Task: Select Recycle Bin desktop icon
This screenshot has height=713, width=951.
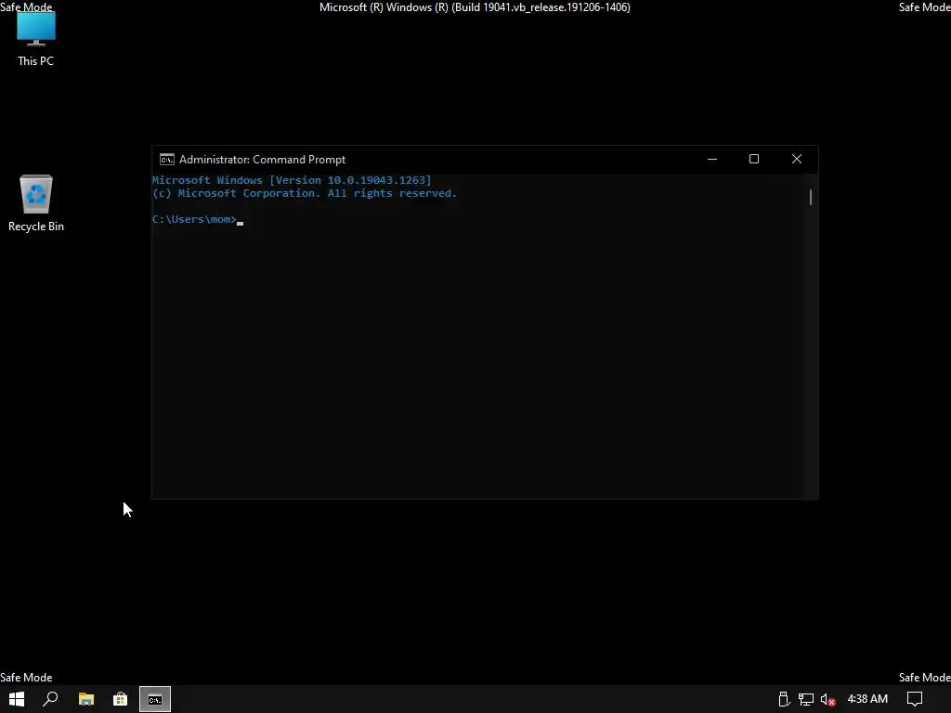Action: [36, 203]
